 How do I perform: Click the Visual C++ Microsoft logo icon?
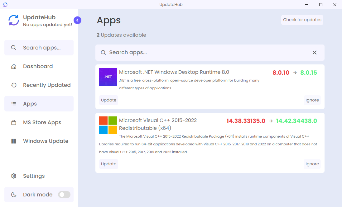click(x=108, y=125)
